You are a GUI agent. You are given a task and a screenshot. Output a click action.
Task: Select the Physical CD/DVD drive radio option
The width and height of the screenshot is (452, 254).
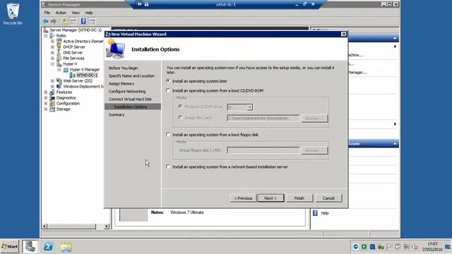[180, 107]
